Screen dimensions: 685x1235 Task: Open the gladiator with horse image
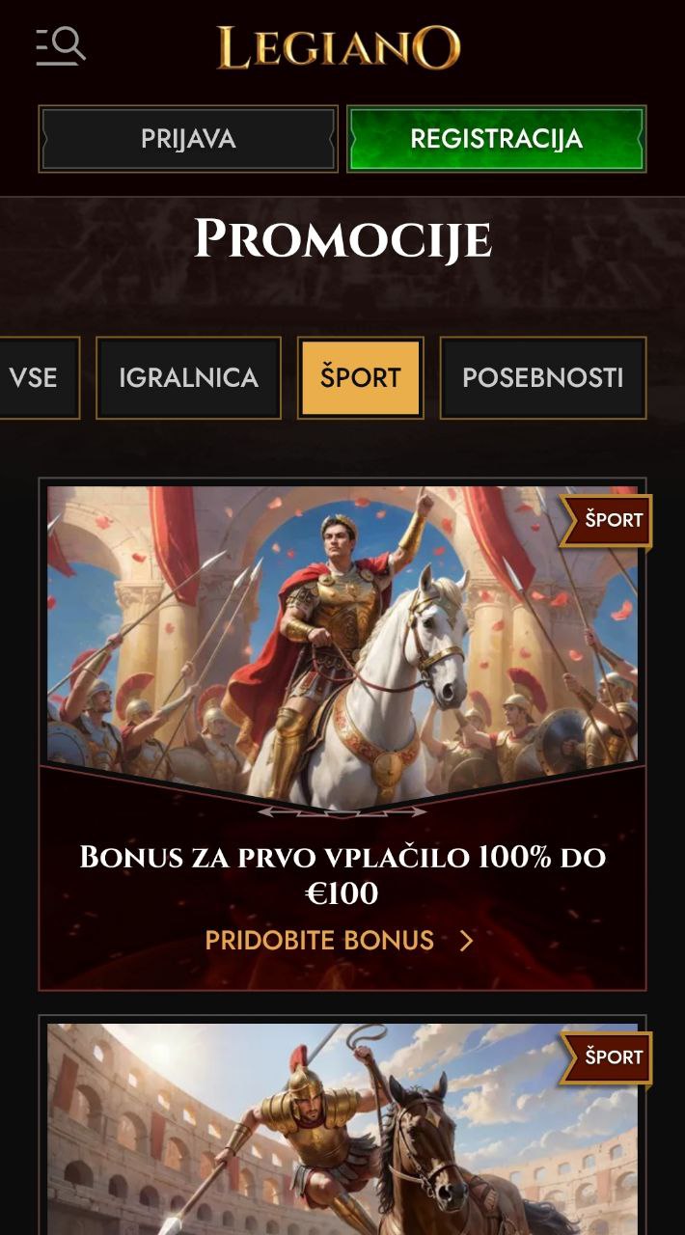point(342,1129)
